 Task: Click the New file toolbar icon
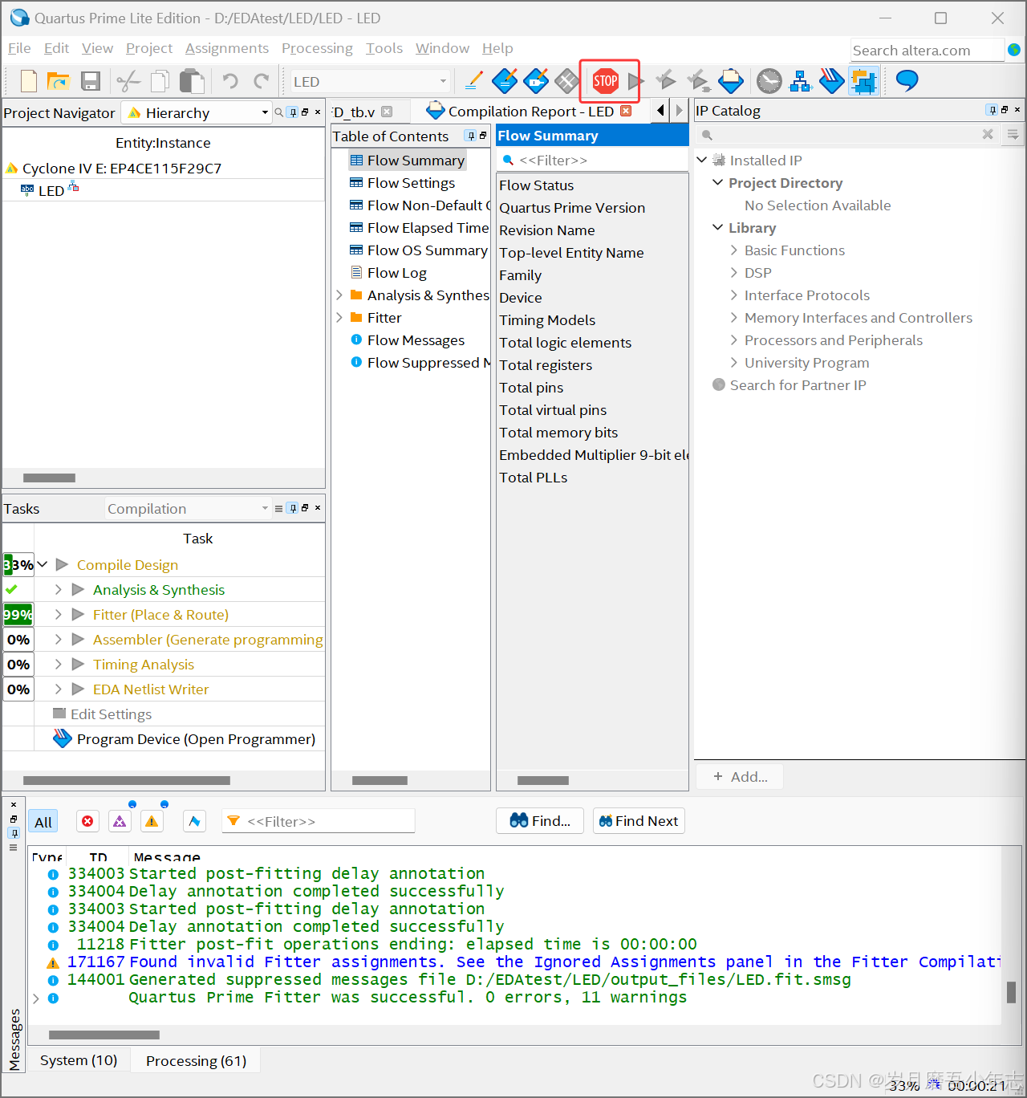click(28, 81)
